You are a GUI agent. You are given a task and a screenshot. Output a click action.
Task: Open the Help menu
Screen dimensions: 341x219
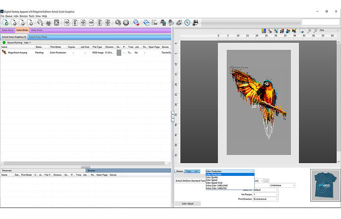coord(45,16)
